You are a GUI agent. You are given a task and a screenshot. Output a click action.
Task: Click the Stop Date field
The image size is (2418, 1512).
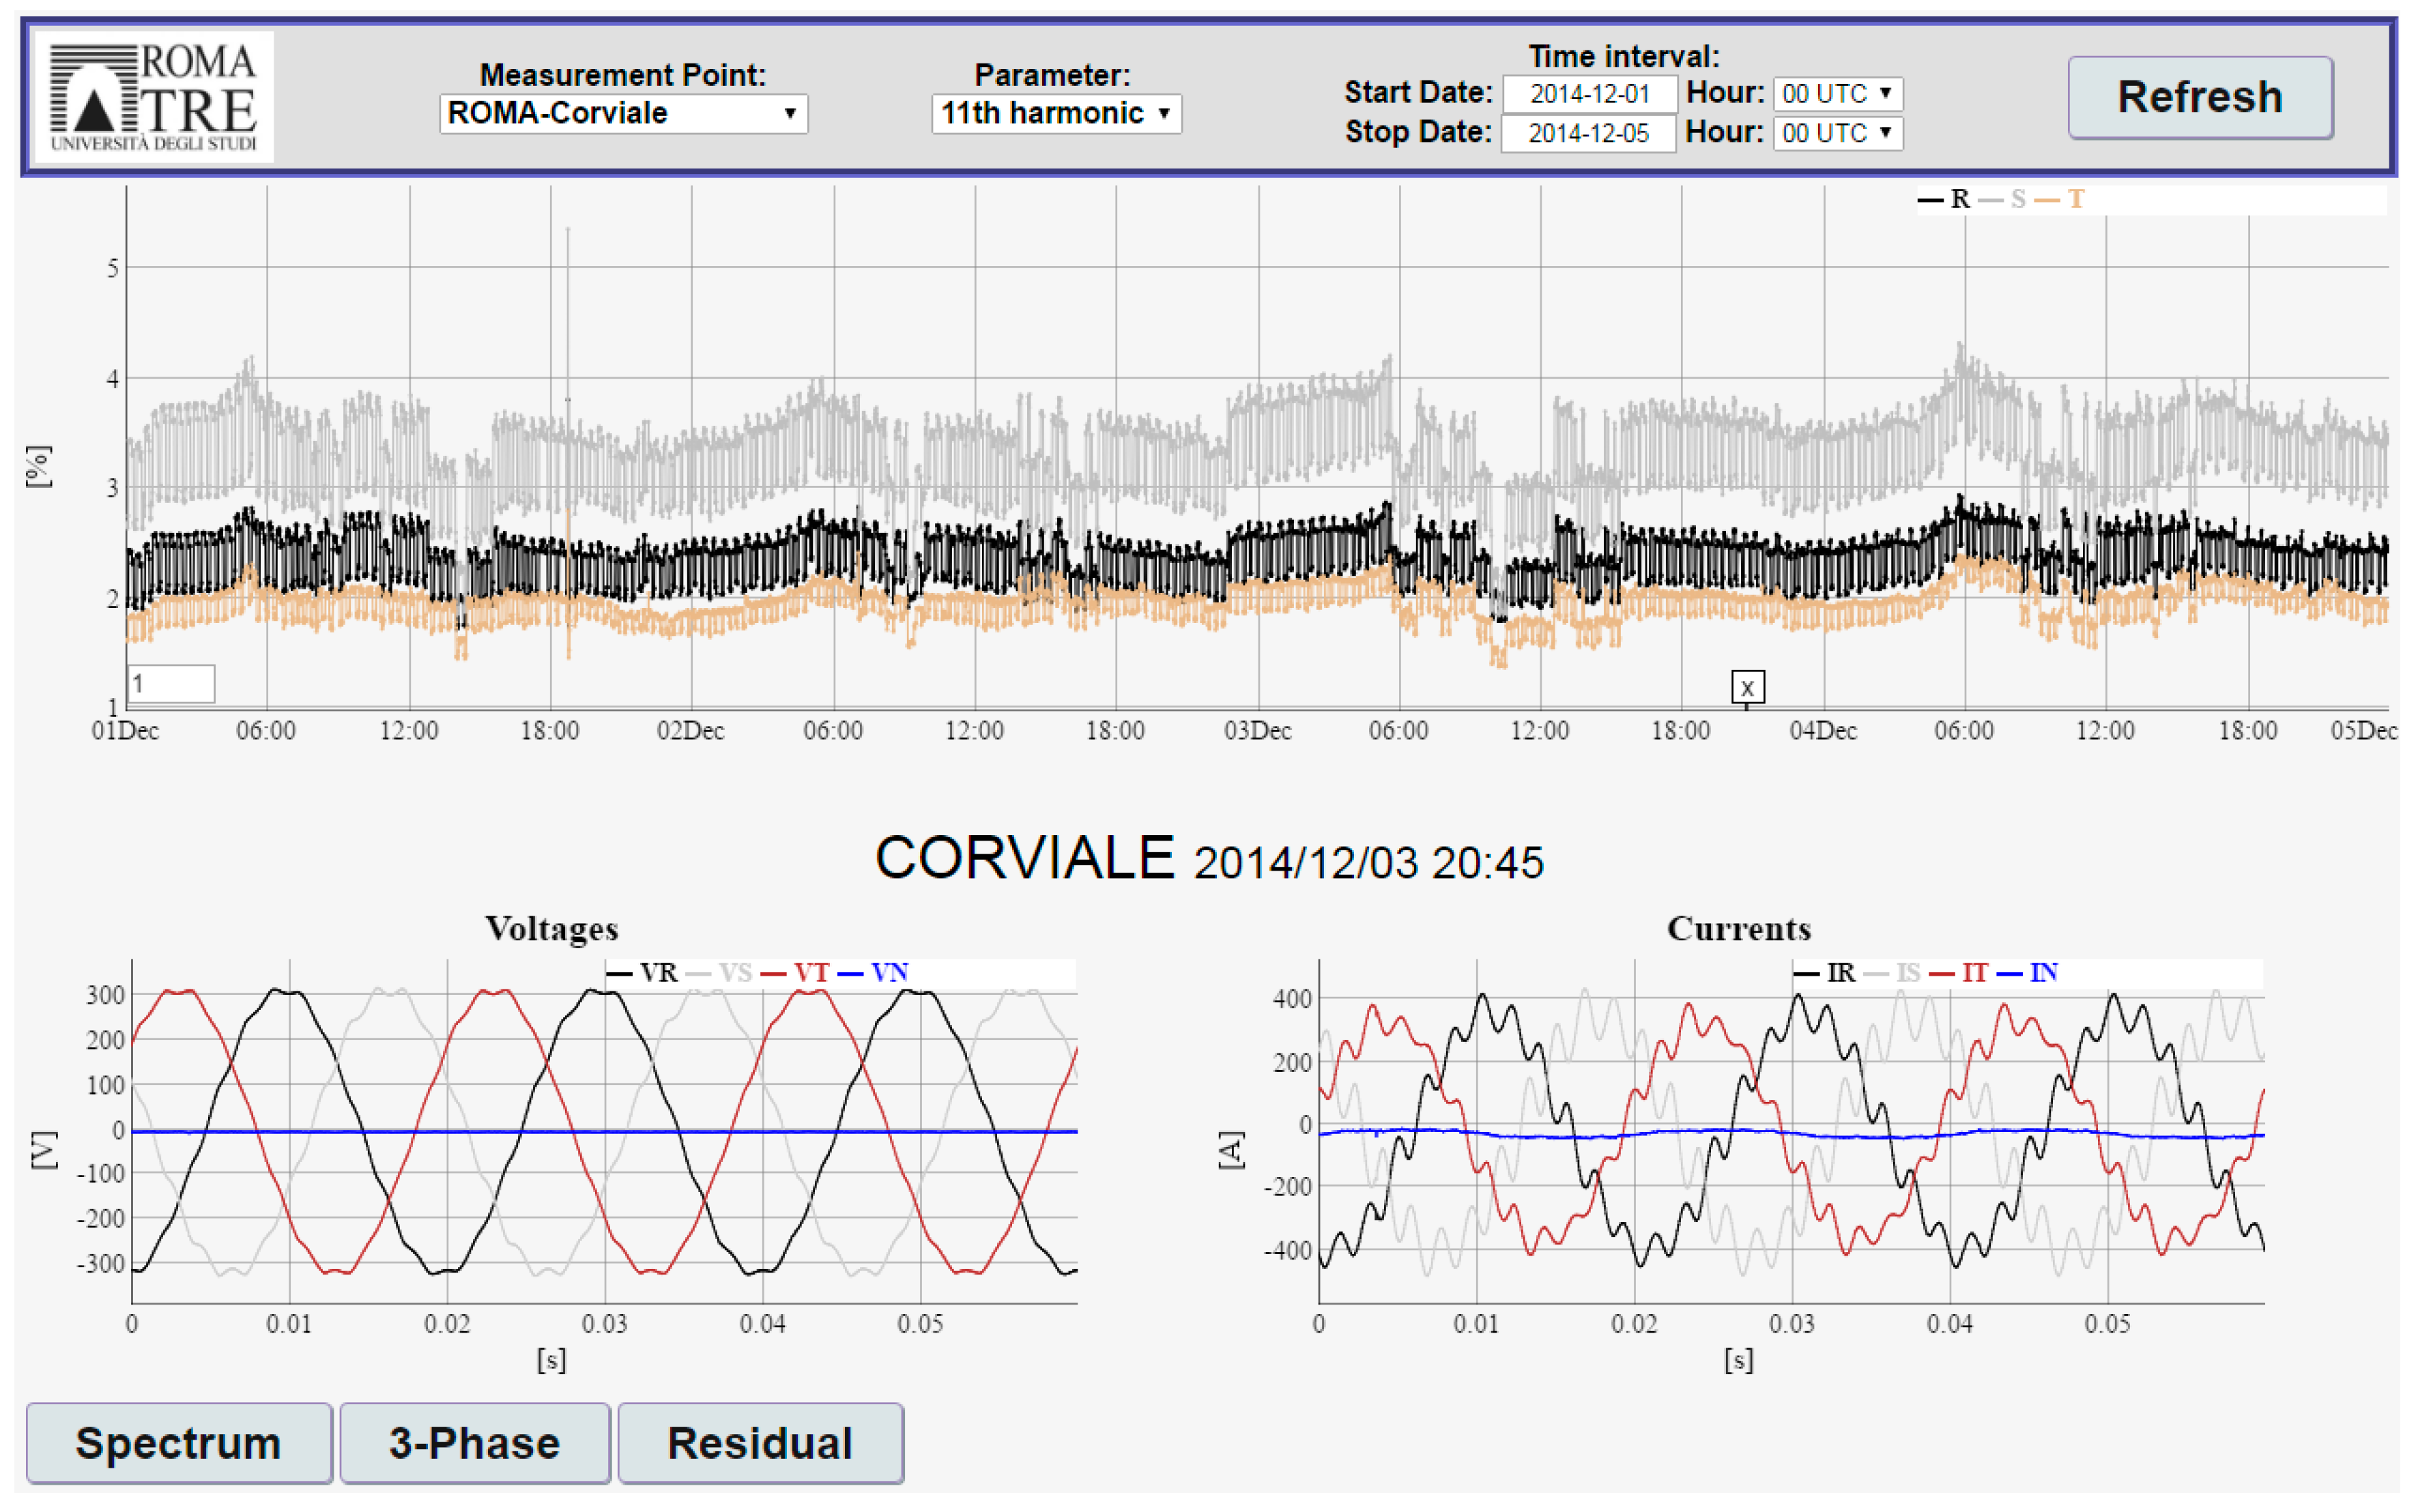click(x=1588, y=133)
